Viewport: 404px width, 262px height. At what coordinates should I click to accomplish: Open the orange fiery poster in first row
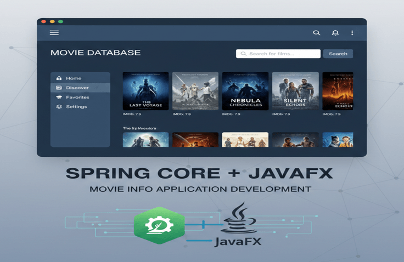pyautogui.click(x=338, y=91)
